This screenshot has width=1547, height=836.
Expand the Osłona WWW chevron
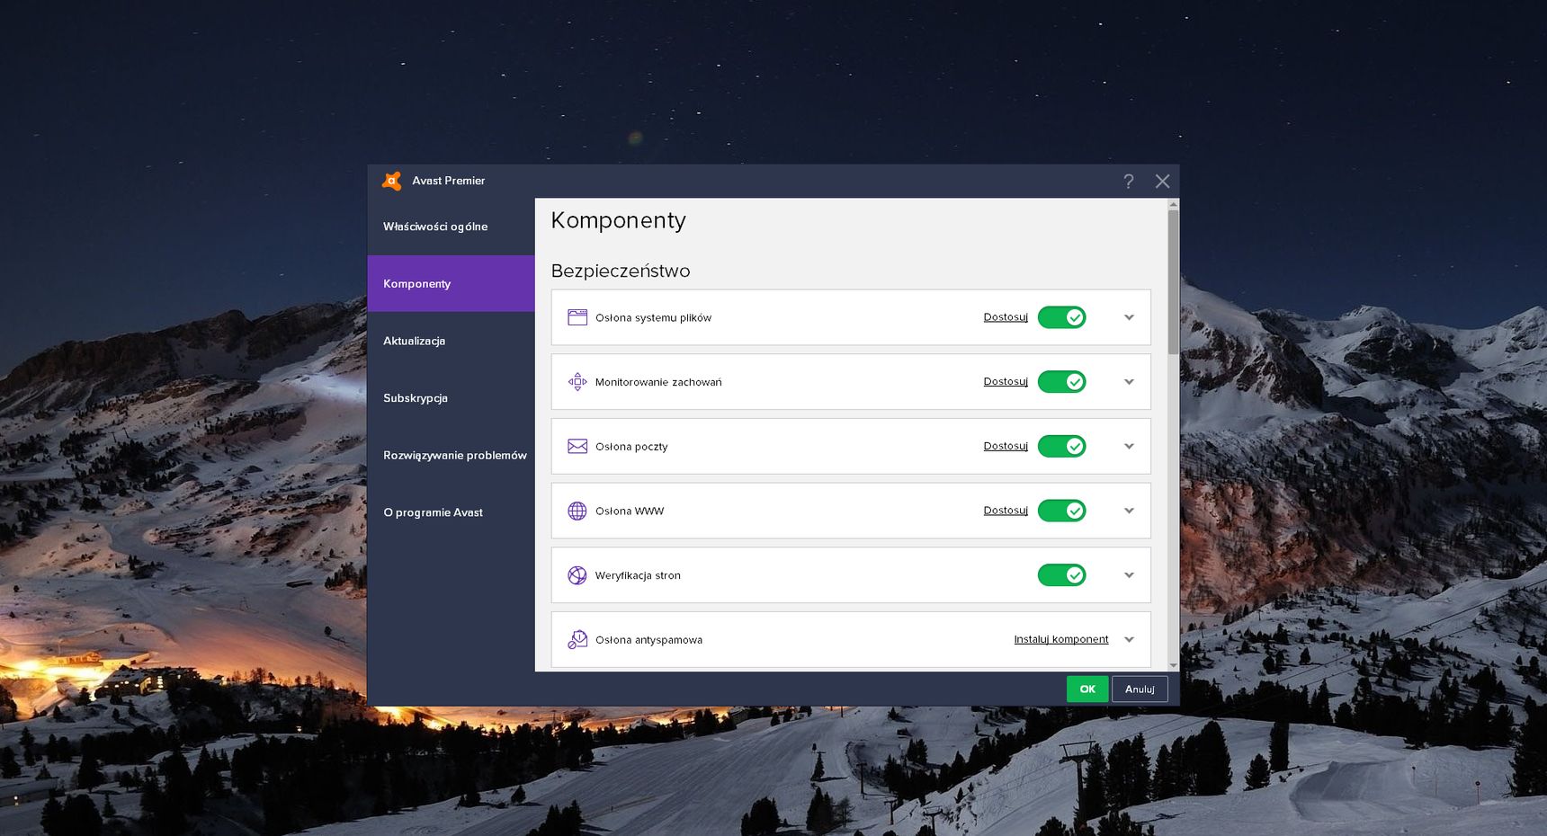(x=1129, y=511)
